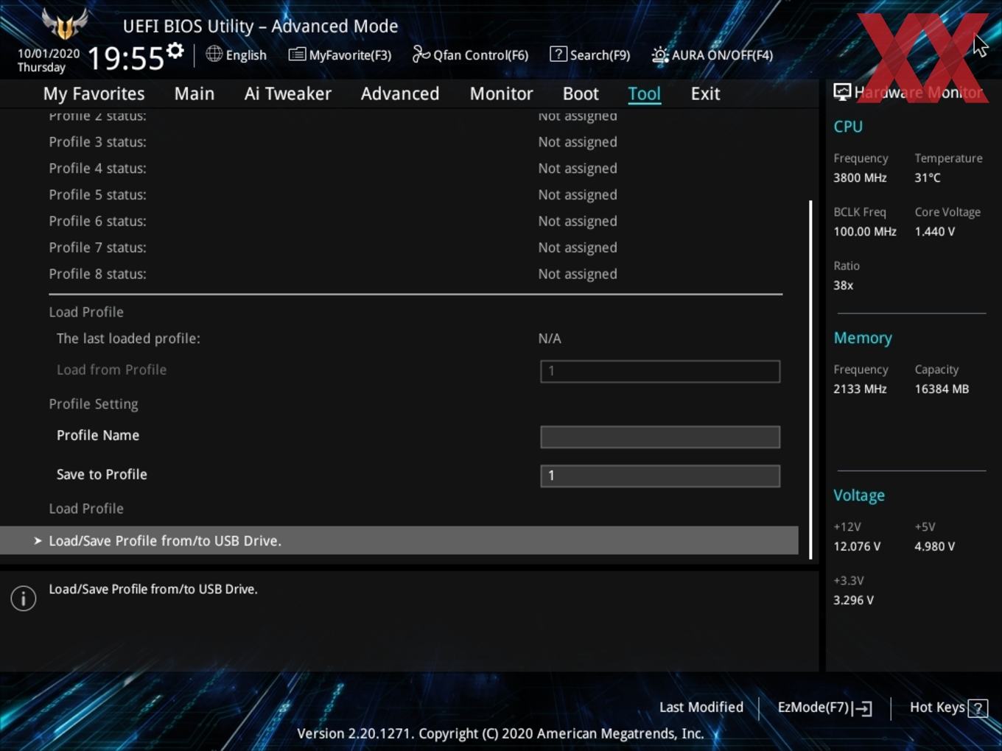Click AURA ON/OFF(F4) label
This screenshot has height=751, width=1002.
point(722,55)
